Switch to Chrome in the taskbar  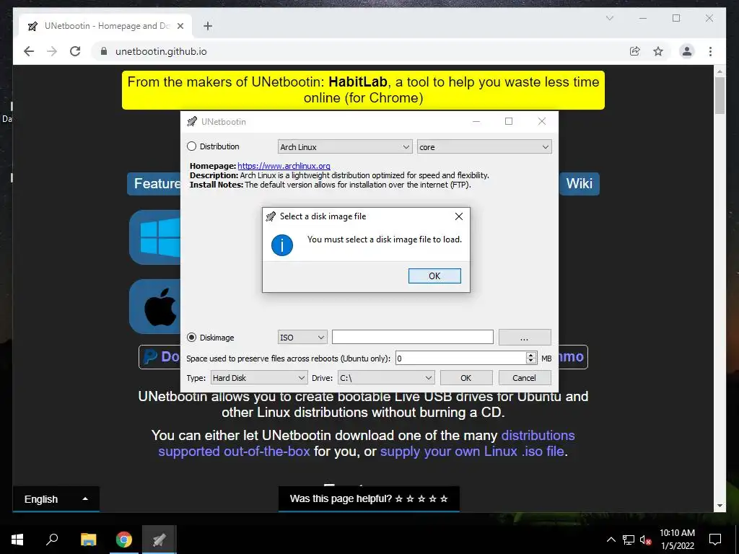(124, 540)
